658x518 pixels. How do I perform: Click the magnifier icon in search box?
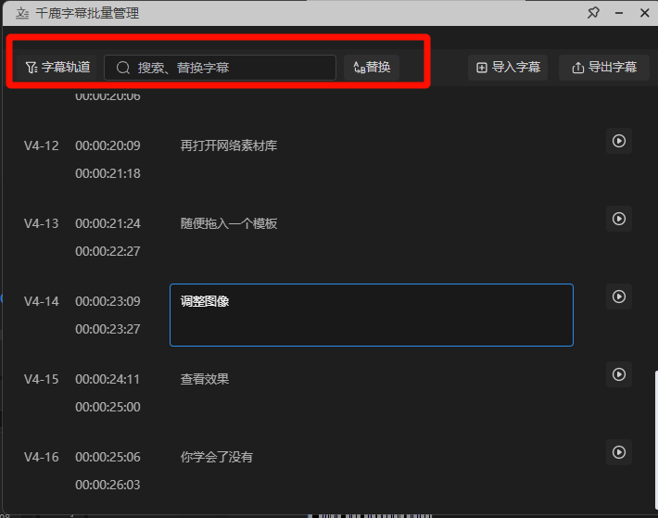(123, 68)
